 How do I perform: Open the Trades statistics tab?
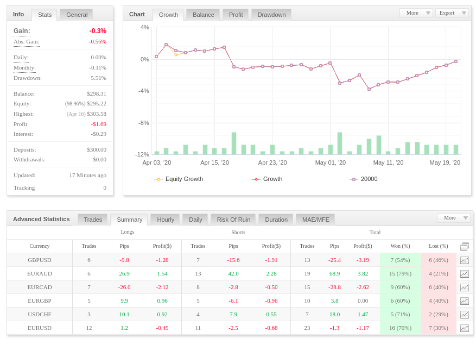point(93,220)
